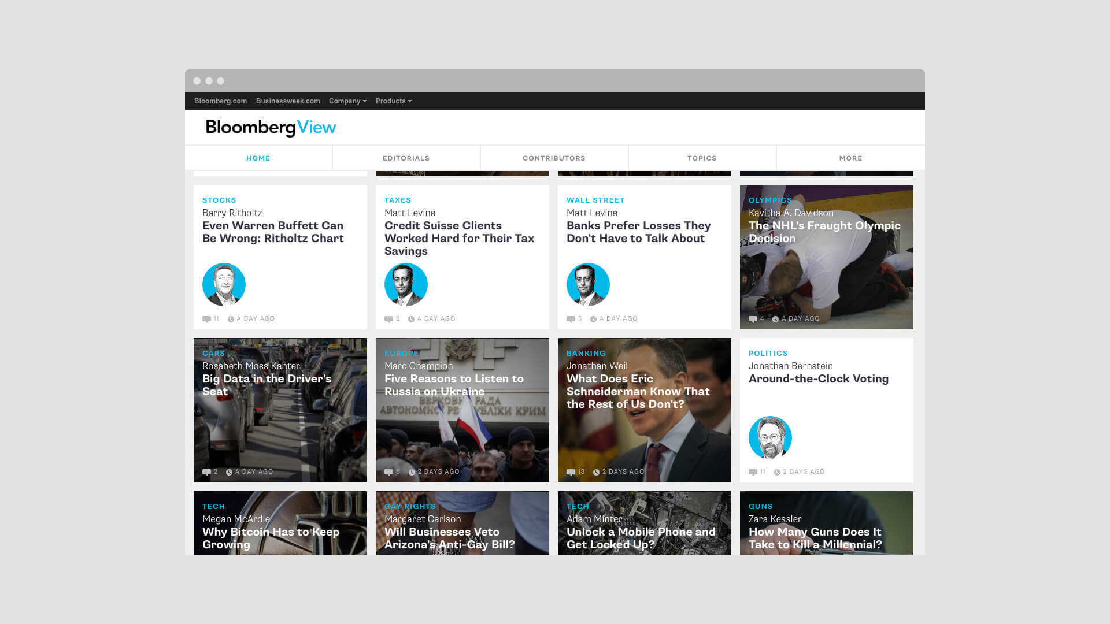Open 'Even Warren Buffett Can Be Wrong' headline
1110x624 pixels.
pos(273,232)
